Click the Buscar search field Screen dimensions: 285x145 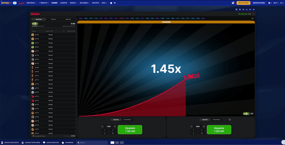tap(92, 143)
